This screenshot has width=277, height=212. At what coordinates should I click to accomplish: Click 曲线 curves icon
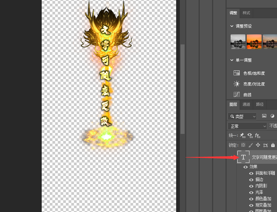237,95
